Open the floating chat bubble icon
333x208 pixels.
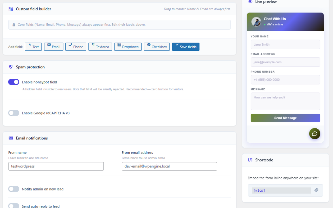coord(315,134)
